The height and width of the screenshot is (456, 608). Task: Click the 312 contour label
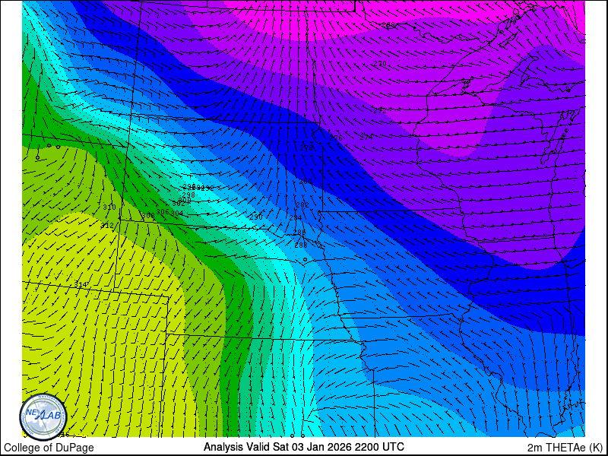(107, 225)
